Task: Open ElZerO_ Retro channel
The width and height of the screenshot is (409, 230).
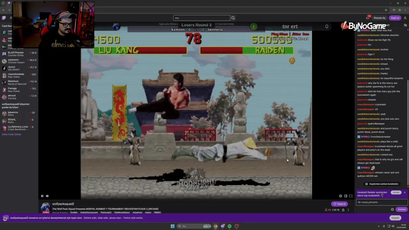Action: [x=19, y=121]
